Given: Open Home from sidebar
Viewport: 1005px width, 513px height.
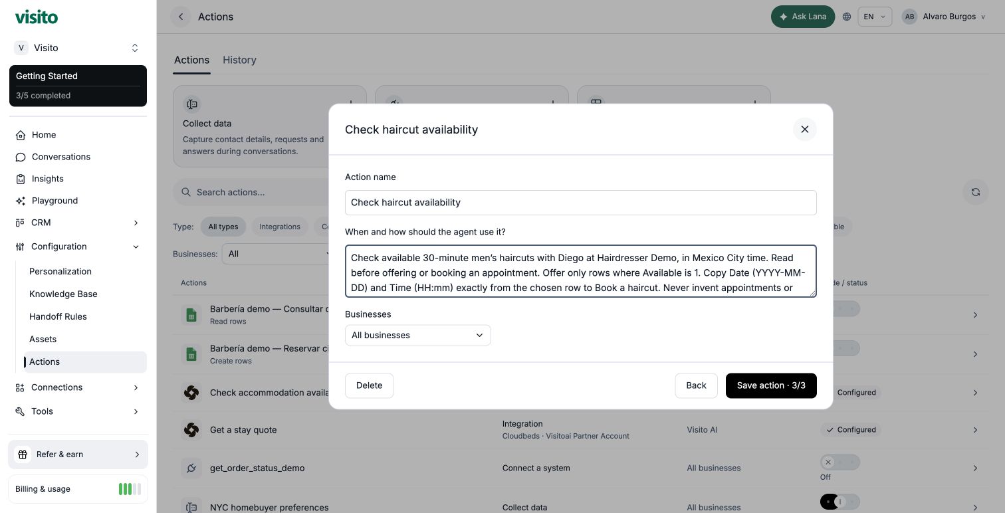Looking at the screenshot, I should tap(44, 135).
